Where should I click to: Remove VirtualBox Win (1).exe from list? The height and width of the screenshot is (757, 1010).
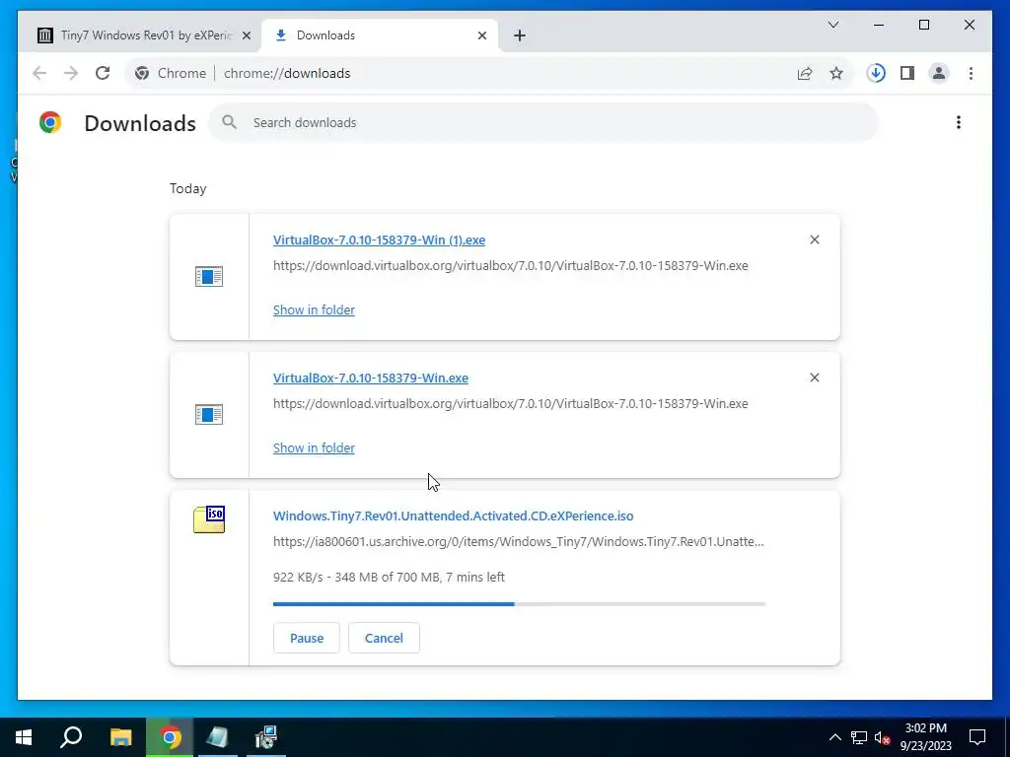click(x=814, y=240)
